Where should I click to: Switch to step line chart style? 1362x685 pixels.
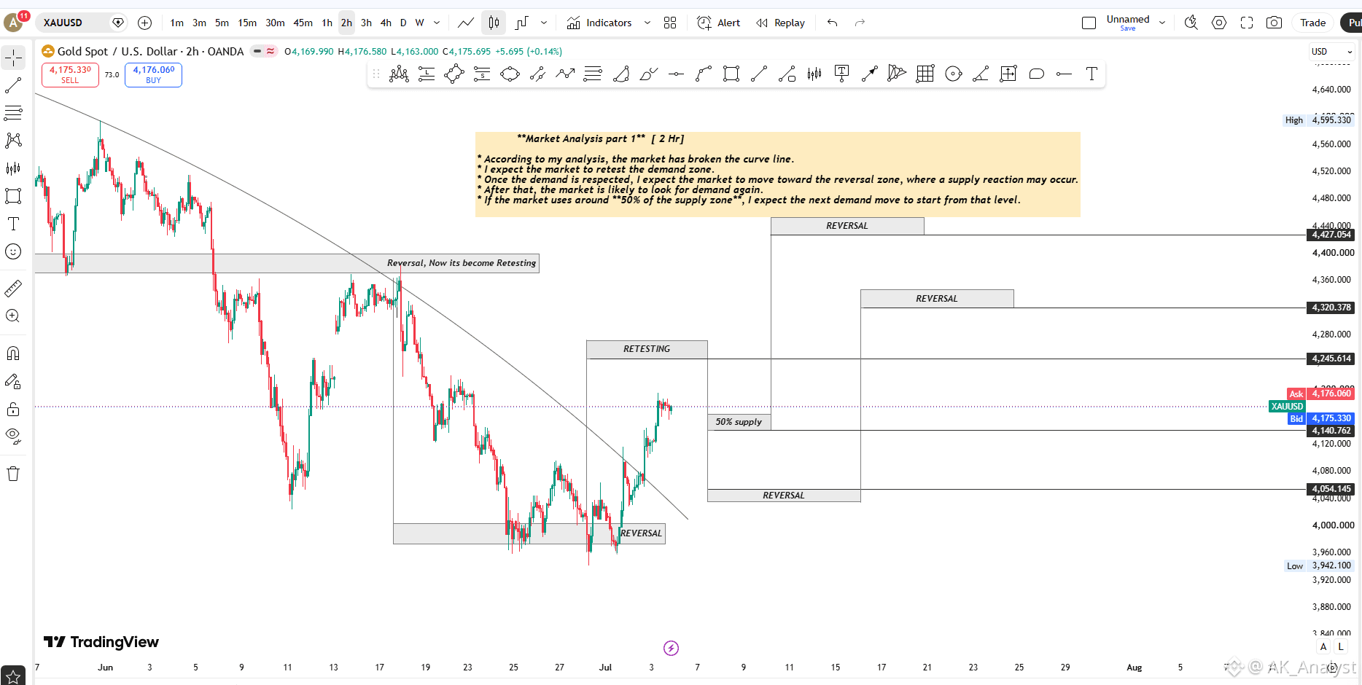521,23
